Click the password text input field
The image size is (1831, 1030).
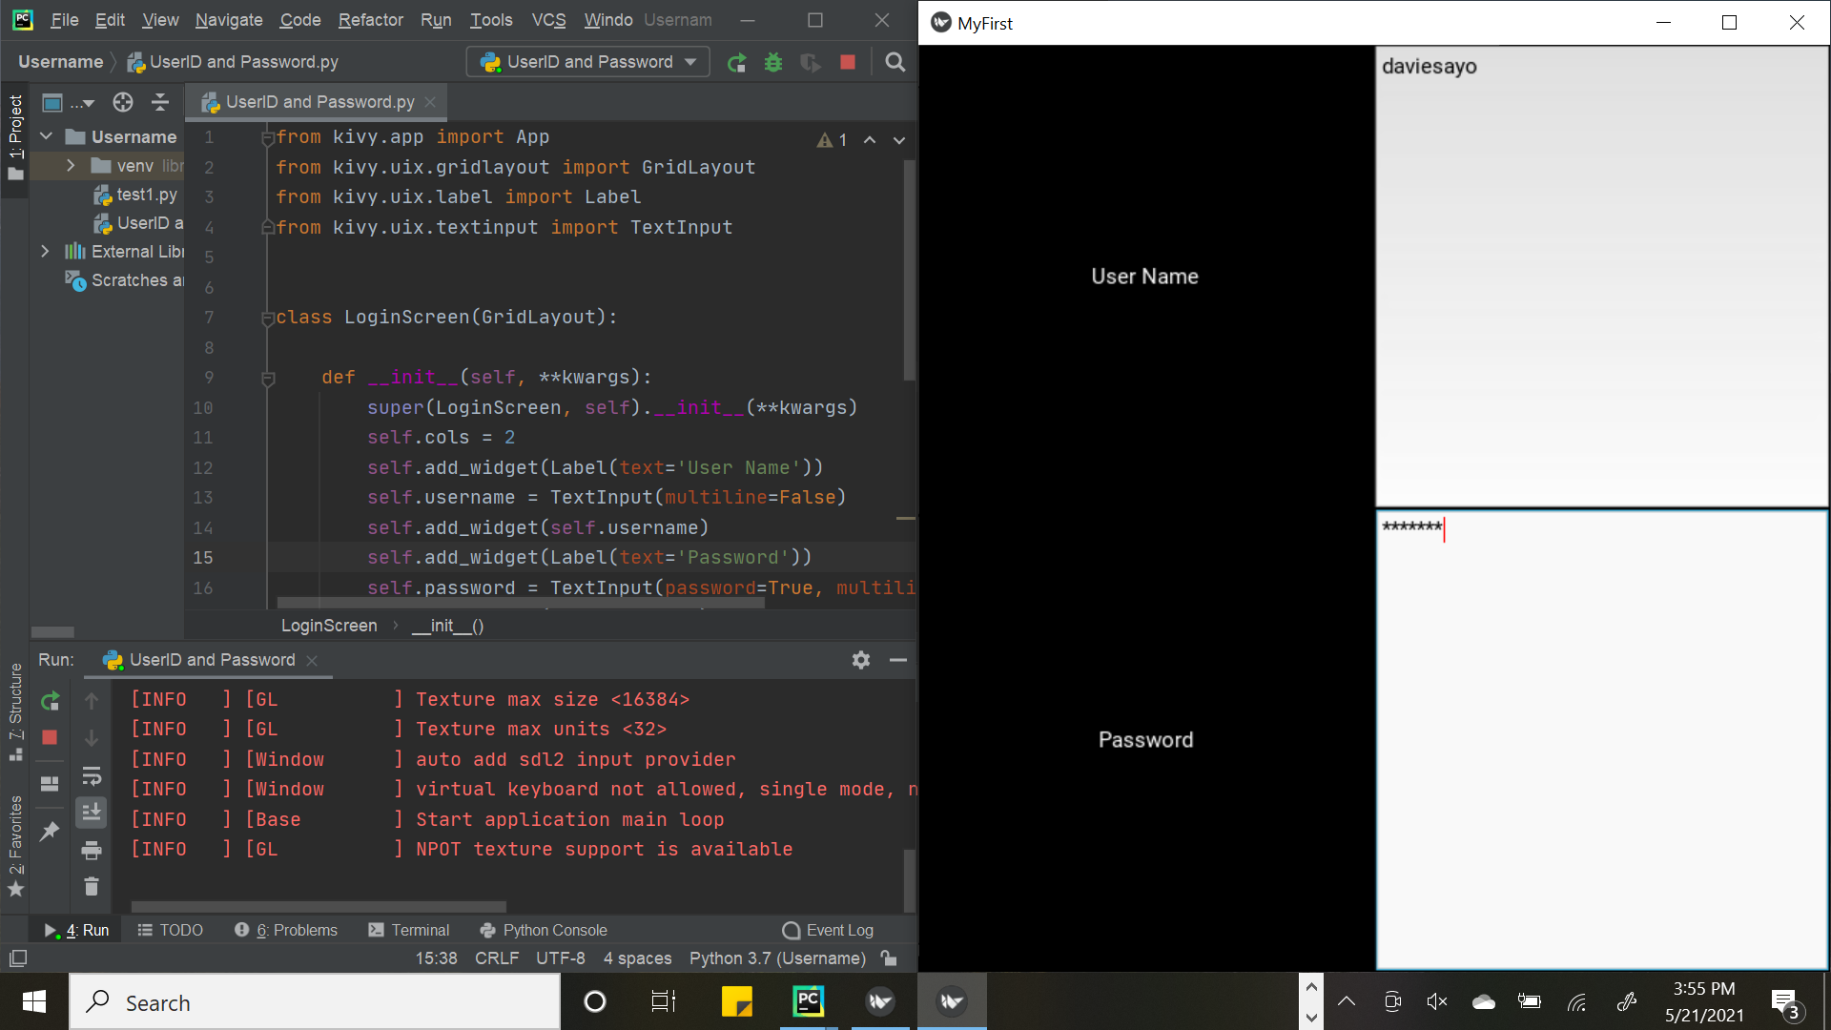[1601, 739]
